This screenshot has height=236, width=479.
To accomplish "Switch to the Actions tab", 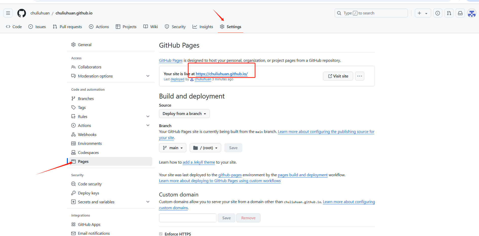I will tap(99, 27).
